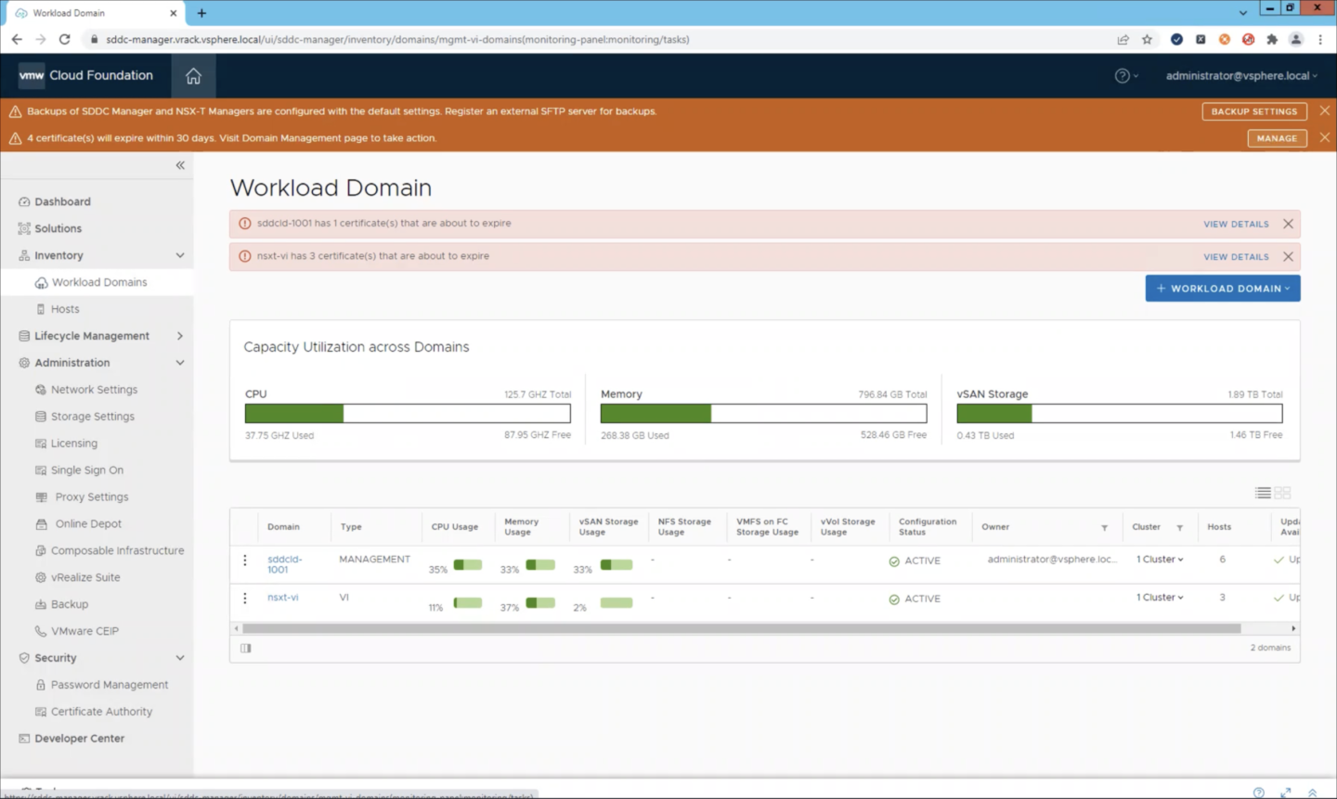Switch the domains table to list view
This screenshot has width=1337, height=799.
tap(1262, 493)
